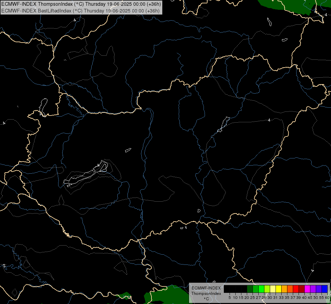This screenshot has height=304, width=331.
Task: Click the legend tick value 33
Action: (x=281, y=298)
